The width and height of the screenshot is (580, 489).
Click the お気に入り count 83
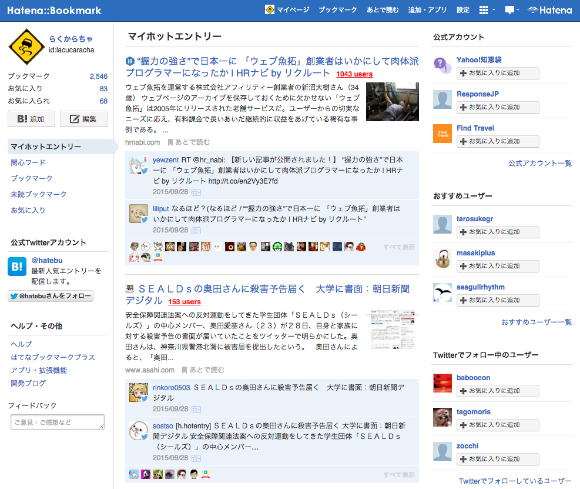[x=103, y=88]
